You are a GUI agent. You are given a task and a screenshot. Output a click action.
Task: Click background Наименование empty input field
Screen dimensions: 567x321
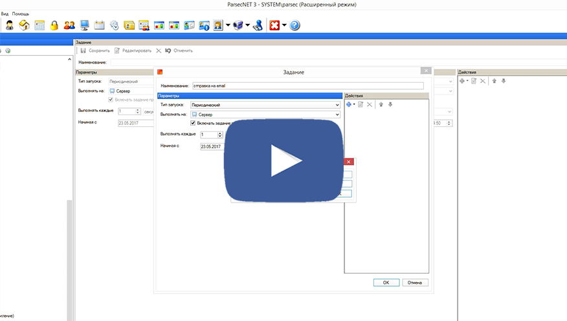(338, 62)
